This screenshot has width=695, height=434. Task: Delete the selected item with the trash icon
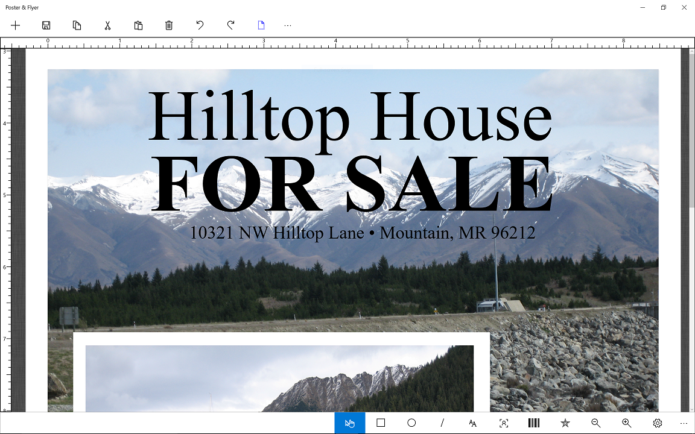[169, 25]
